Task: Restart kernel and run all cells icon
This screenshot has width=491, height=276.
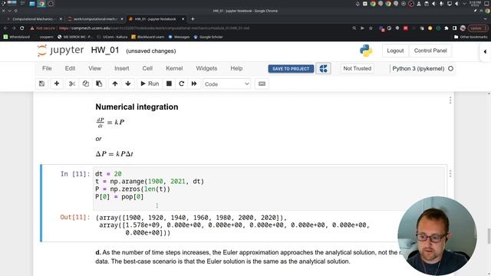Action: [x=194, y=84]
